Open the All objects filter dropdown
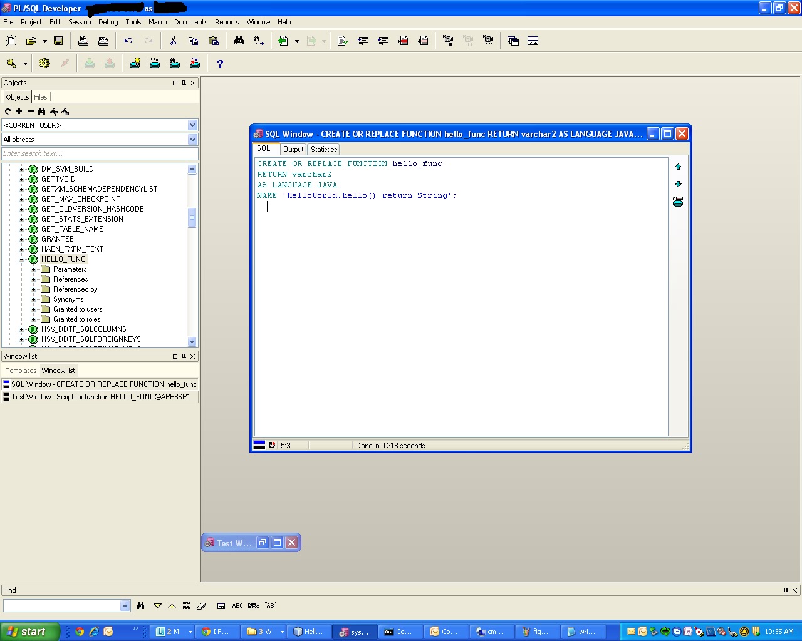 [192, 139]
